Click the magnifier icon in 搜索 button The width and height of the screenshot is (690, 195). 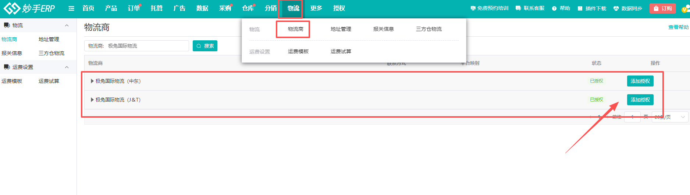(199, 46)
